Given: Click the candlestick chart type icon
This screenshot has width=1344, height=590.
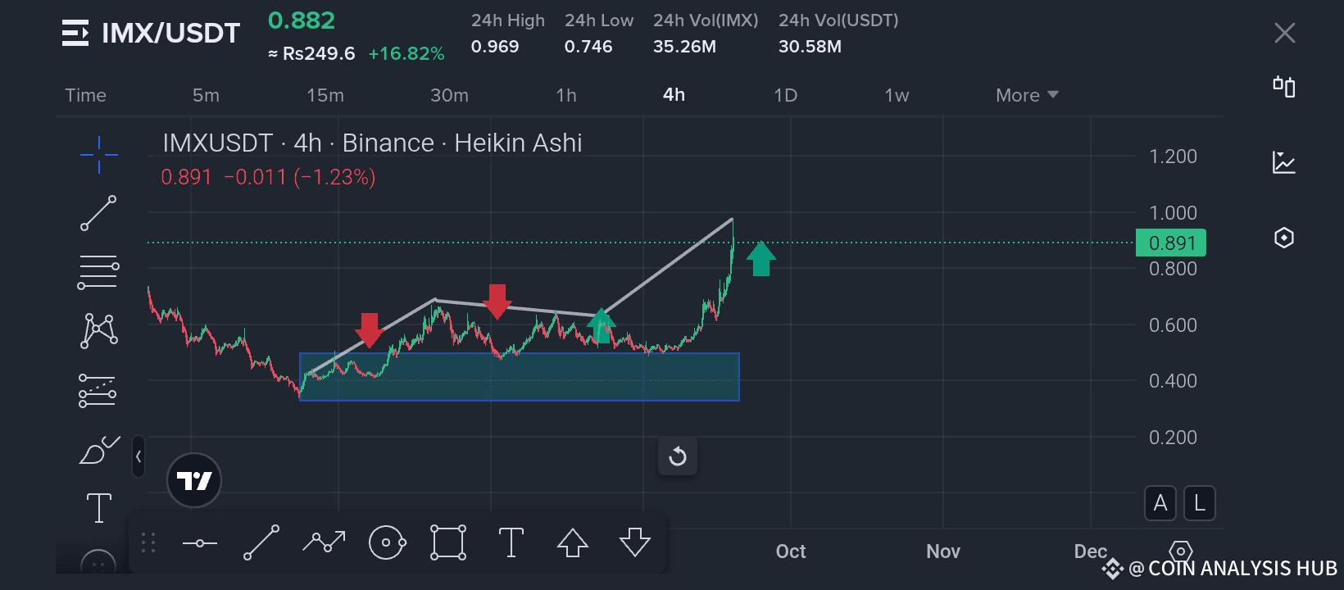Looking at the screenshot, I should (x=1284, y=87).
